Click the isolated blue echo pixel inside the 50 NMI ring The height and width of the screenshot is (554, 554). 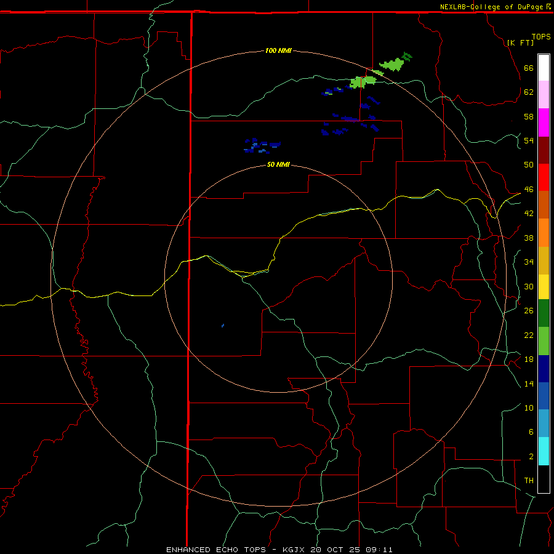[223, 326]
